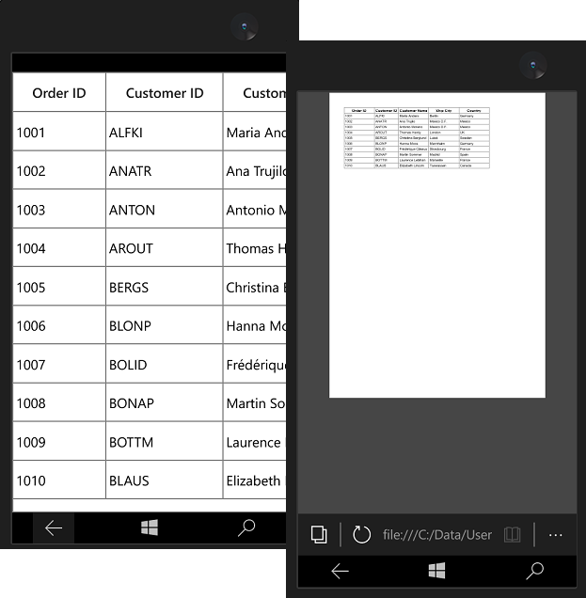Click the PDF page table preview

(x=417, y=138)
